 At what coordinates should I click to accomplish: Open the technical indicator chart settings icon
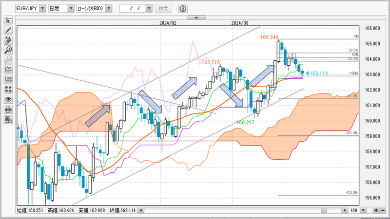(8, 69)
